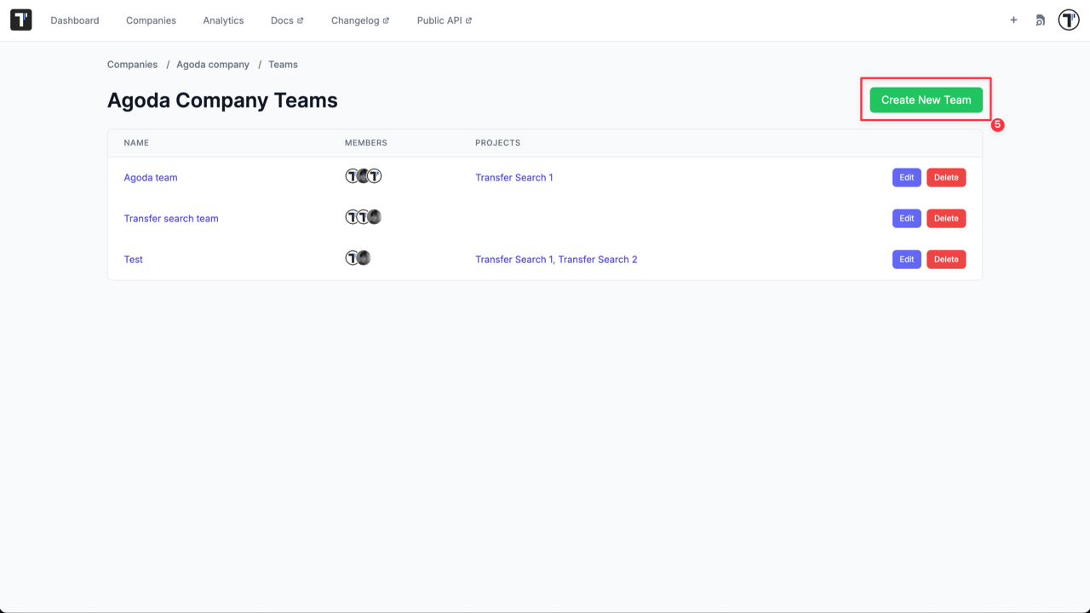The height and width of the screenshot is (613, 1090).
Task: Open the Agoda team details
Action: pyautogui.click(x=151, y=177)
